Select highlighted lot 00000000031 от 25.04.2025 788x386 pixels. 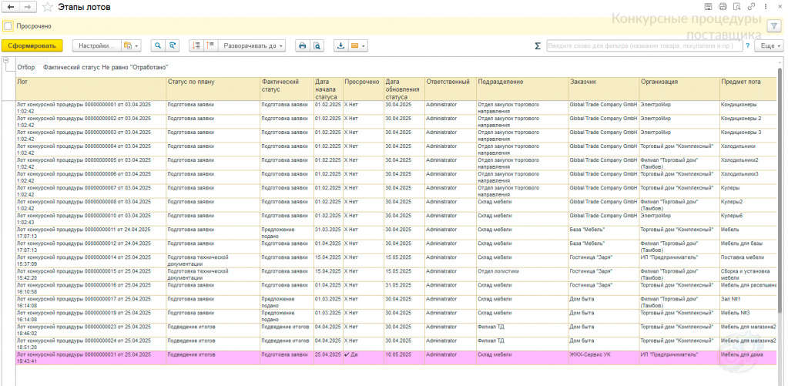[92, 357]
